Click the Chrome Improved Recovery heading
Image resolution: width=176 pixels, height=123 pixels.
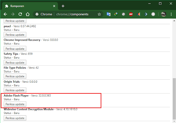pyautogui.click(x=22, y=40)
